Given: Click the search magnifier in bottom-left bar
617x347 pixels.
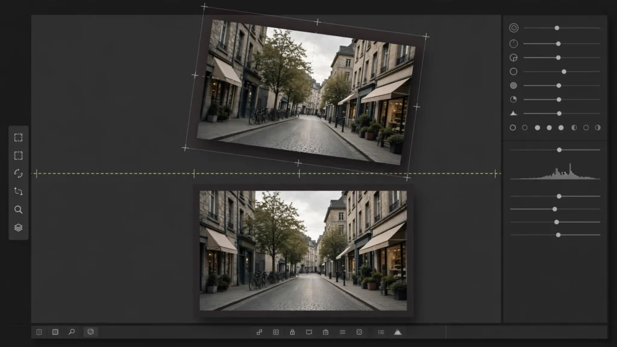Looking at the screenshot, I should (72, 332).
